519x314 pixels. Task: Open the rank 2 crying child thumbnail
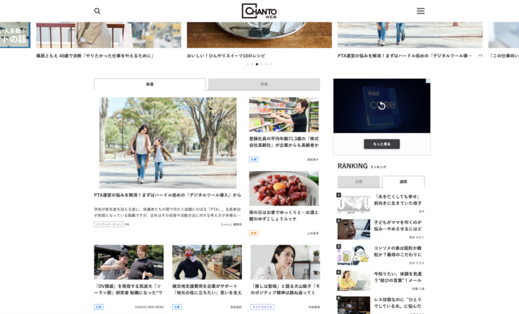tap(353, 229)
